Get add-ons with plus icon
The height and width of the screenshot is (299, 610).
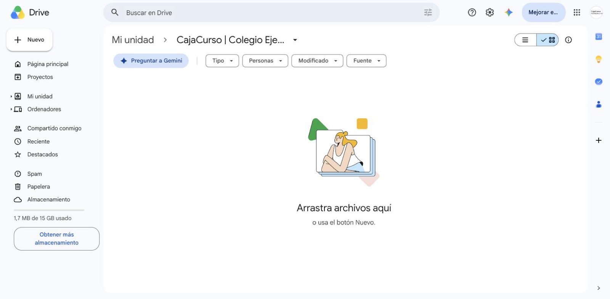(599, 140)
